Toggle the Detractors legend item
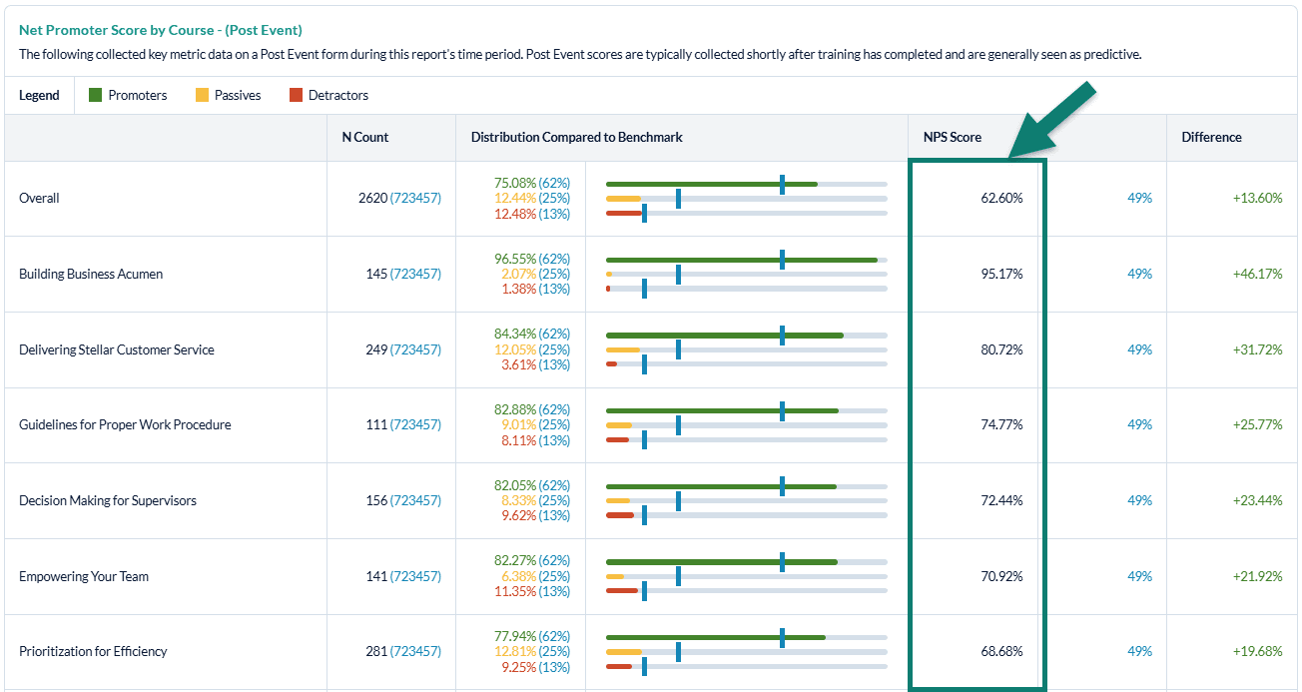Image resolution: width=1302 pixels, height=692 pixels. coord(338,95)
